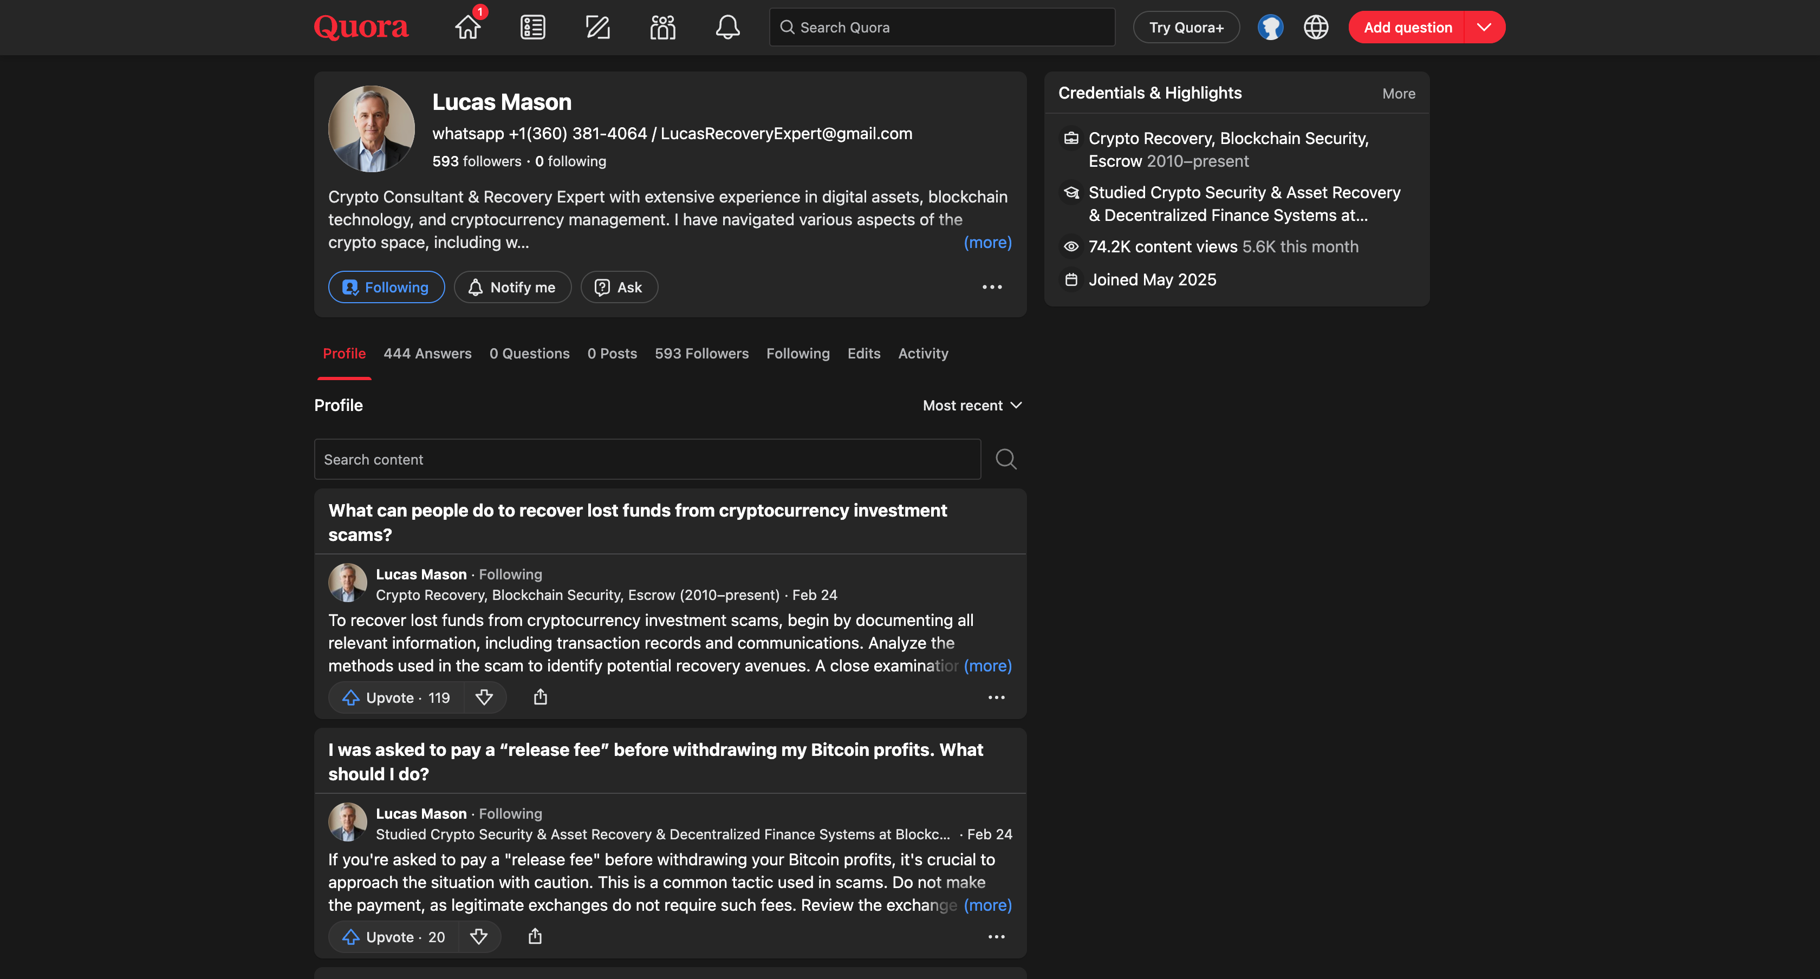
Task: Click Lucas Mason's name on lost funds answer
Action: 421,575
